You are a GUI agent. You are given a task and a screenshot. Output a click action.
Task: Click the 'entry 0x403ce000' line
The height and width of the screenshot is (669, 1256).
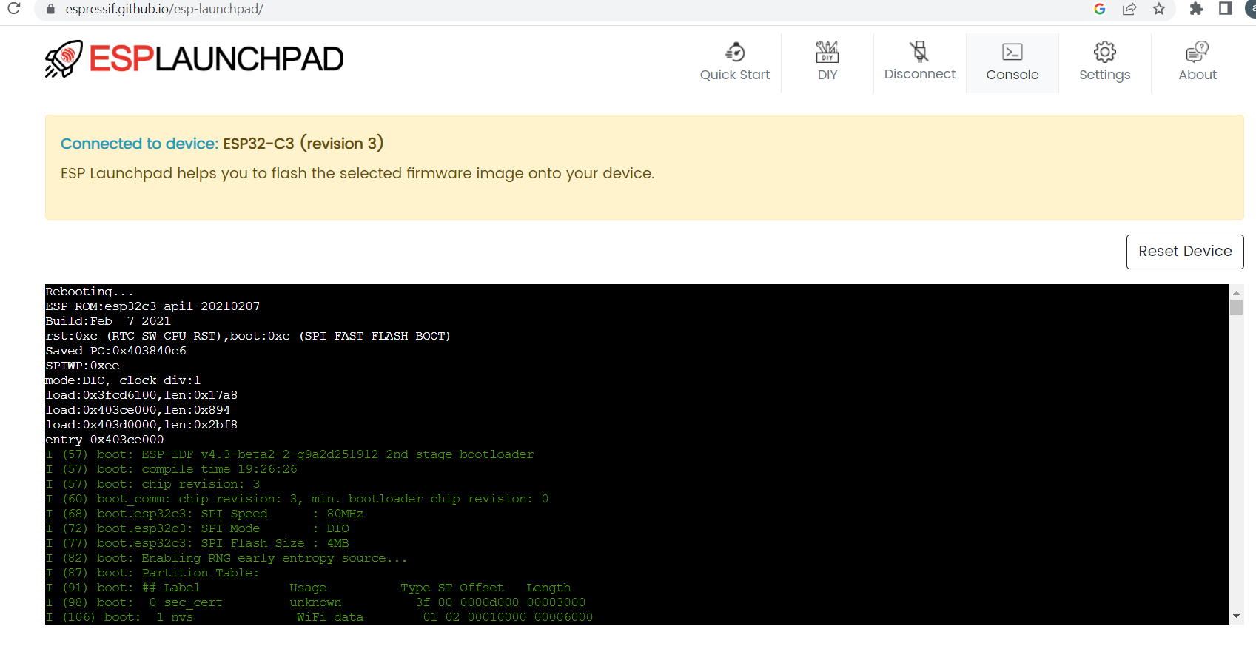click(104, 440)
